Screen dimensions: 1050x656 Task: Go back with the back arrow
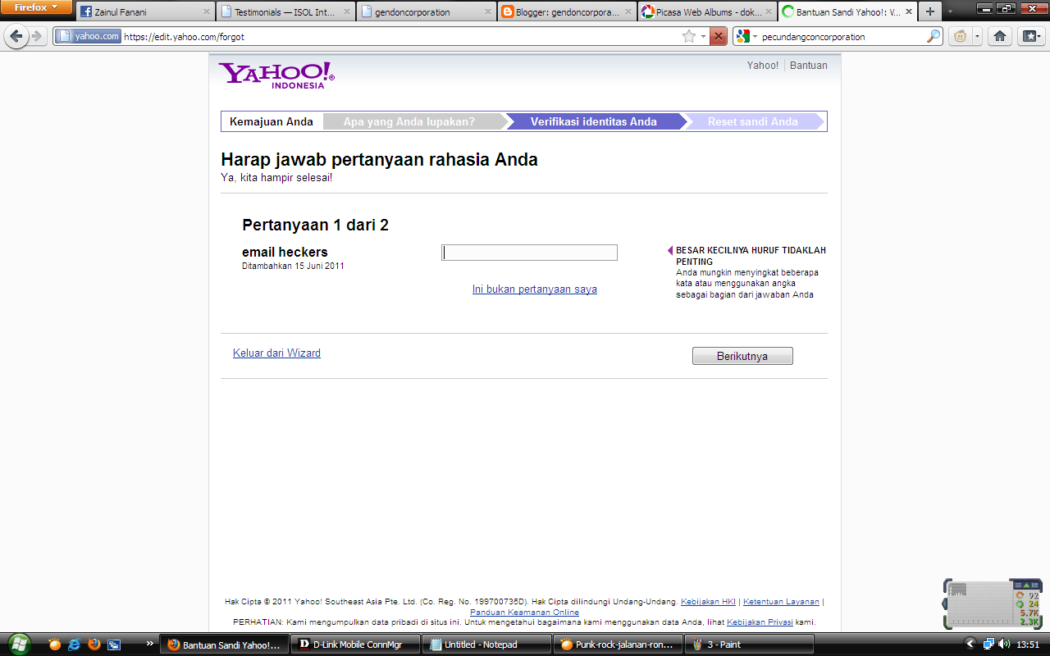[16, 36]
